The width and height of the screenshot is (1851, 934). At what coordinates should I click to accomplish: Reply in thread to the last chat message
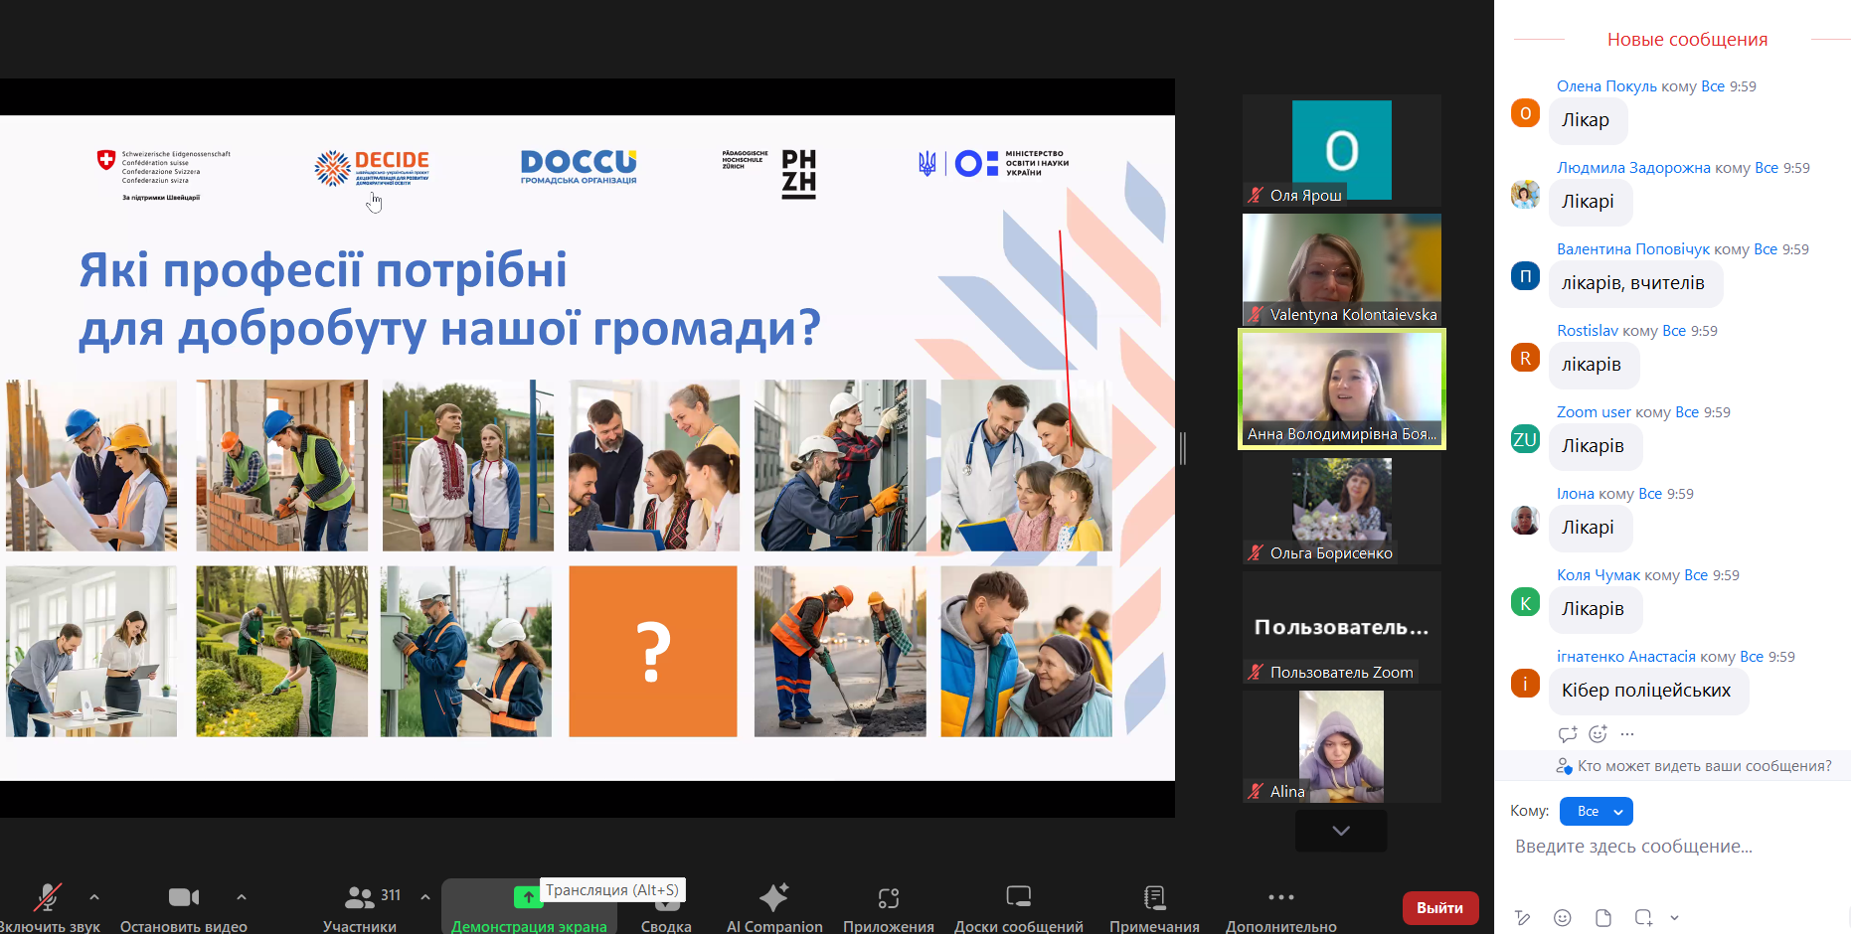click(x=1568, y=734)
